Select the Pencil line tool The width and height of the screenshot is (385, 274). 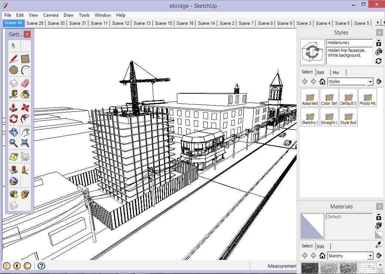pos(14,59)
